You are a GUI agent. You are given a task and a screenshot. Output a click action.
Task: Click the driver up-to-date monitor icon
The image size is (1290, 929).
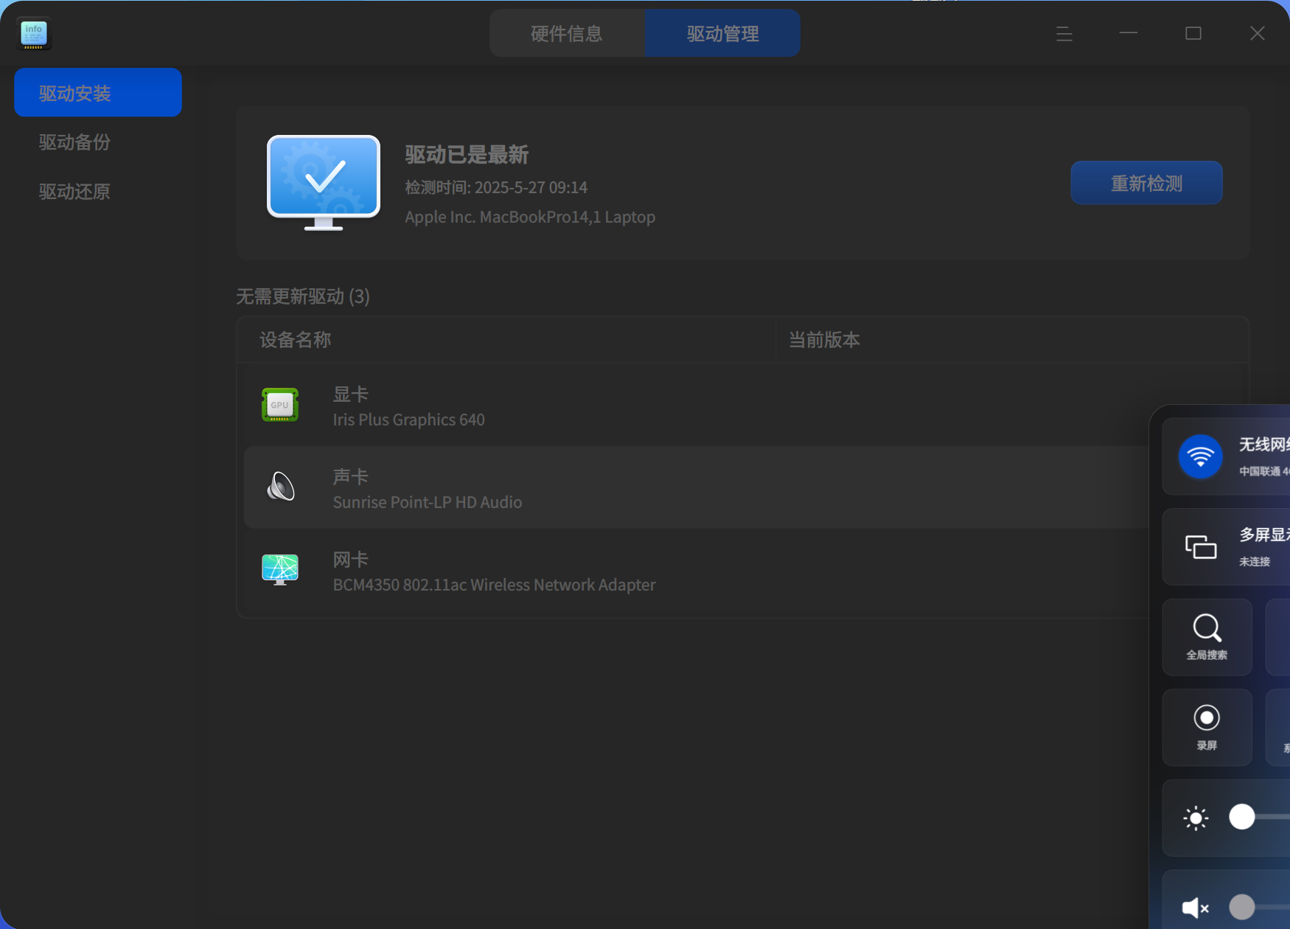pyautogui.click(x=324, y=182)
